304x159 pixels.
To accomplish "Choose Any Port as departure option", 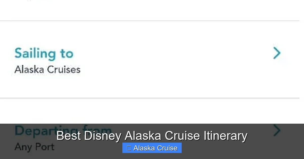I will pyautogui.click(x=34, y=147).
